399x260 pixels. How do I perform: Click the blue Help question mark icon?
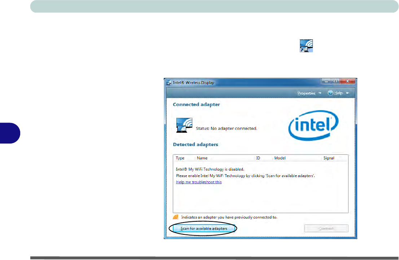click(330, 93)
